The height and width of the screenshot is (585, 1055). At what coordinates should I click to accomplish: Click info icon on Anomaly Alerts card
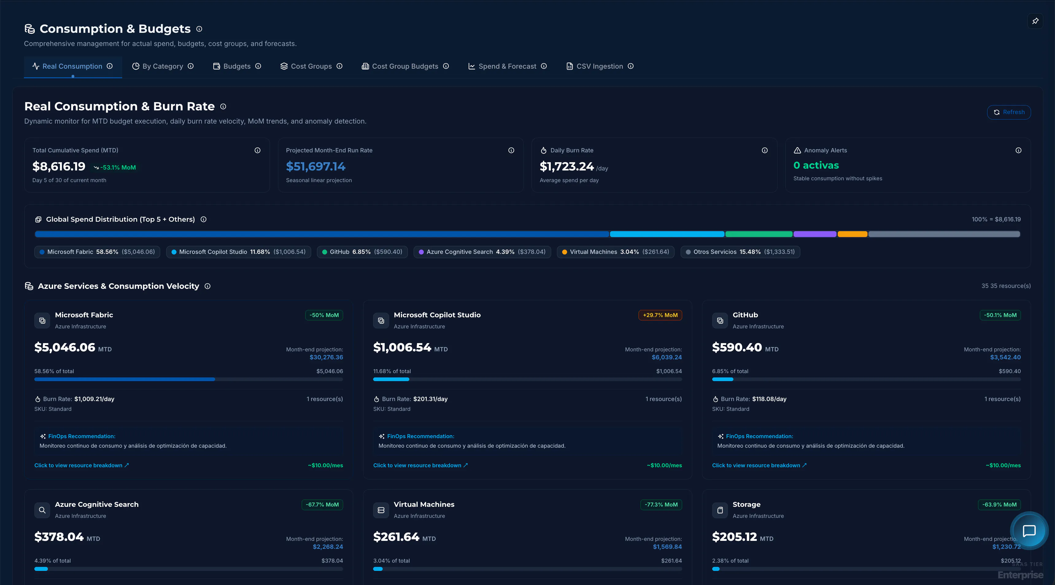[x=1018, y=150]
